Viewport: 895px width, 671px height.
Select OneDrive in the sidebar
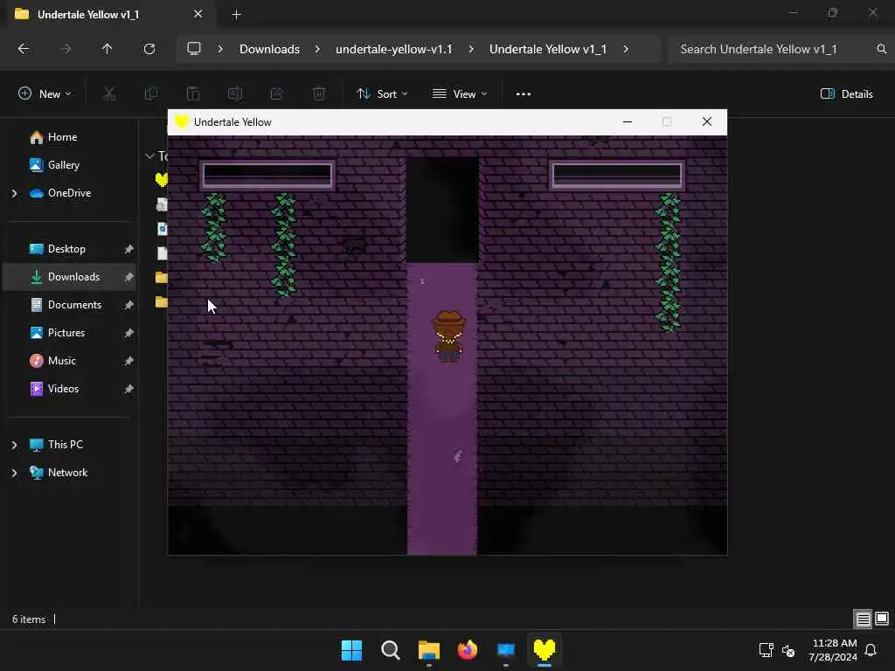coord(69,193)
